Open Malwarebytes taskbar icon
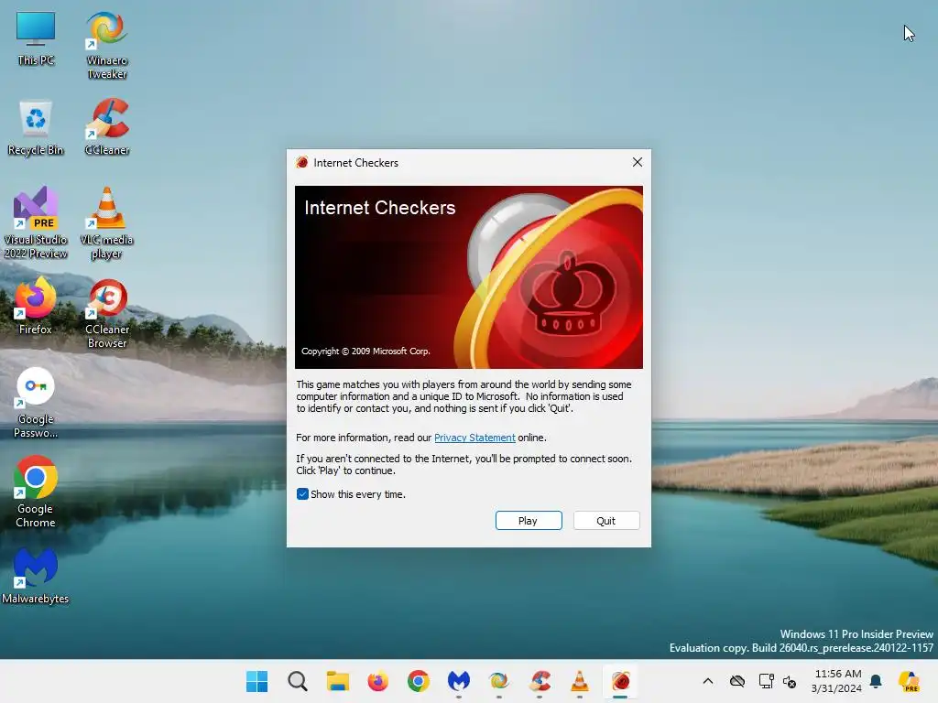Viewport: 938px width, 703px height. point(458,681)
